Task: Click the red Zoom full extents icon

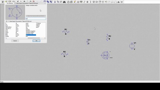Action: click(33, 2)
